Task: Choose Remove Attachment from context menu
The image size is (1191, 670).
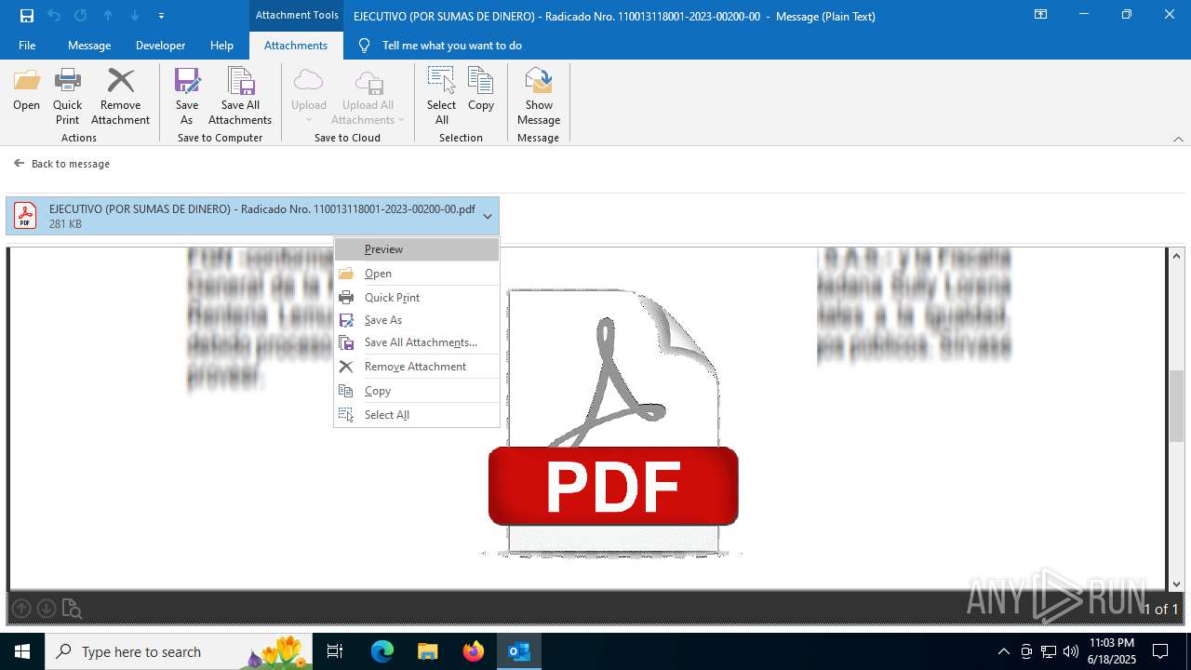Action: (417, 367)
